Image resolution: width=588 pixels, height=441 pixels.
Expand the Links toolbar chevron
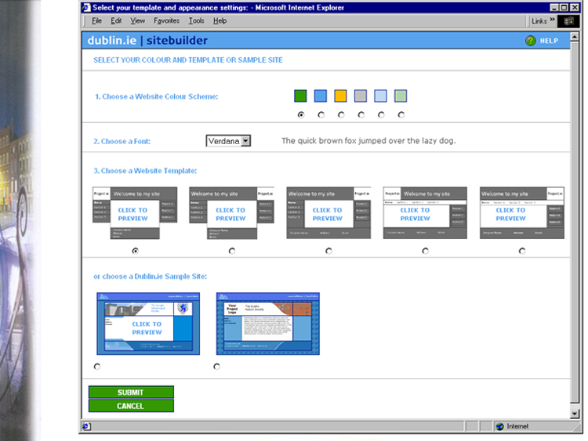click(x=552, y=21)
